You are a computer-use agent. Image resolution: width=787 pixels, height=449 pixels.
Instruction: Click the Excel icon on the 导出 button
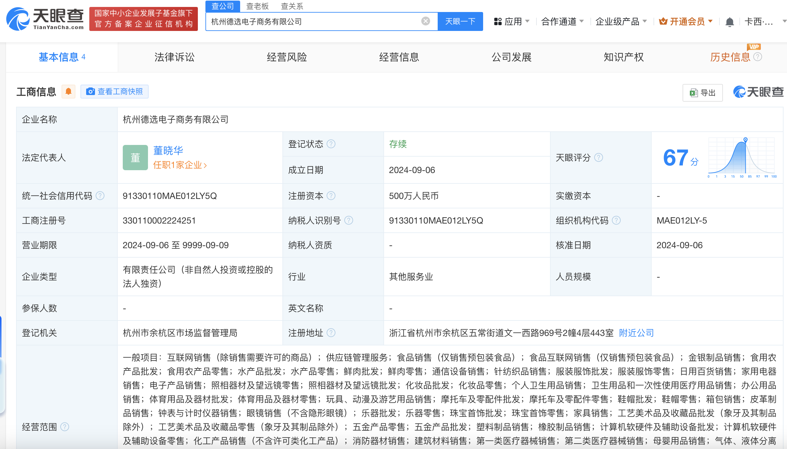[x=693, y=92]
